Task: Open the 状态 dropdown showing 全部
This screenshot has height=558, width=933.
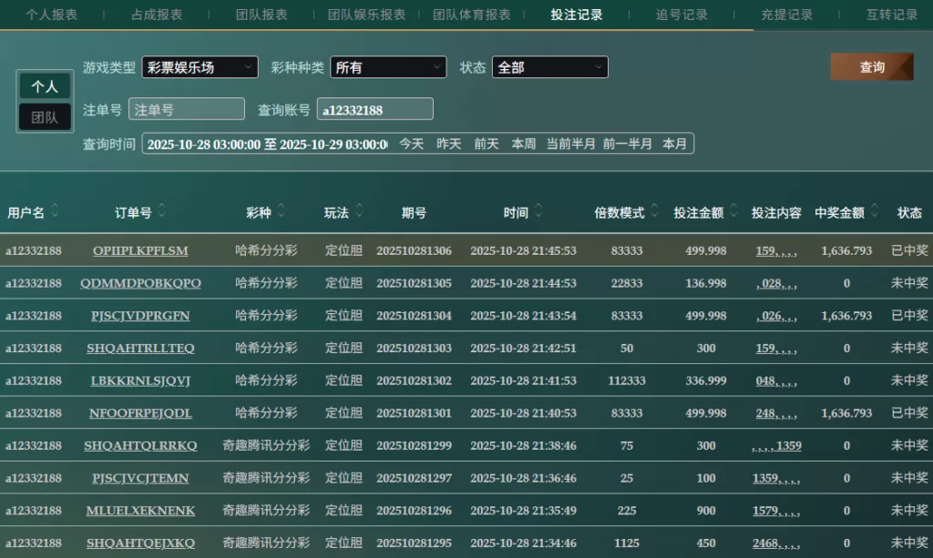Action: click(x=549, y=67)
